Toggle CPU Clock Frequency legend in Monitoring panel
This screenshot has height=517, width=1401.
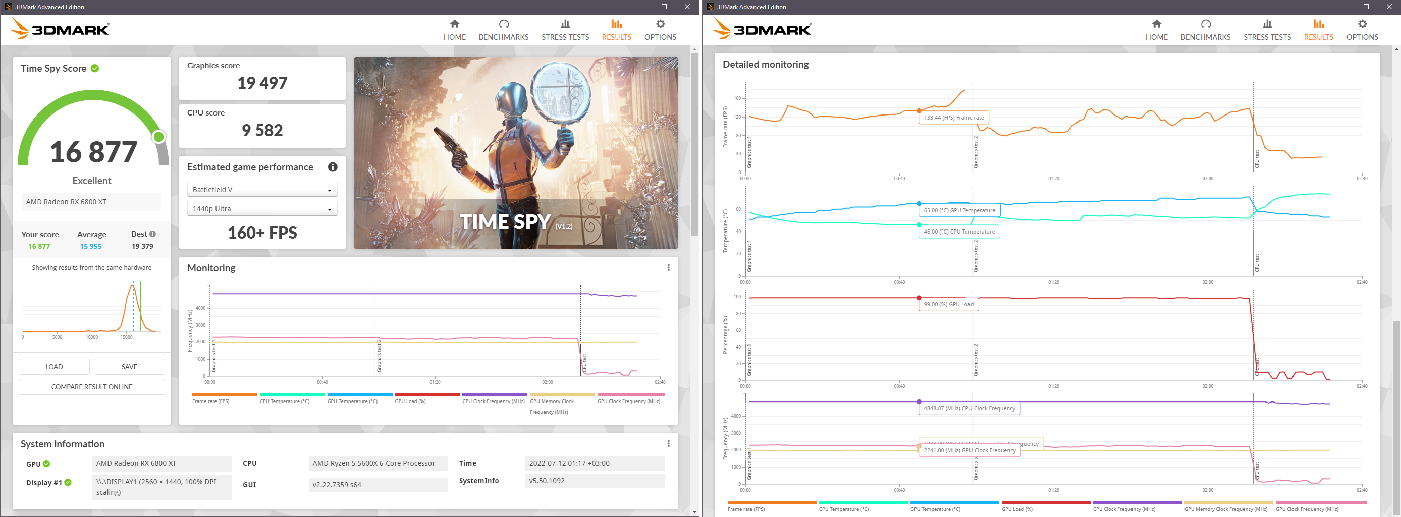495,398
